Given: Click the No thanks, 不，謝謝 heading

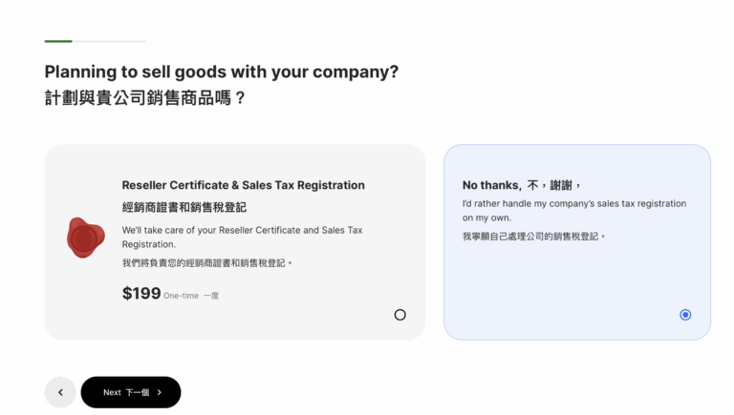Looking at the screenshot, I should coord(522,185).
